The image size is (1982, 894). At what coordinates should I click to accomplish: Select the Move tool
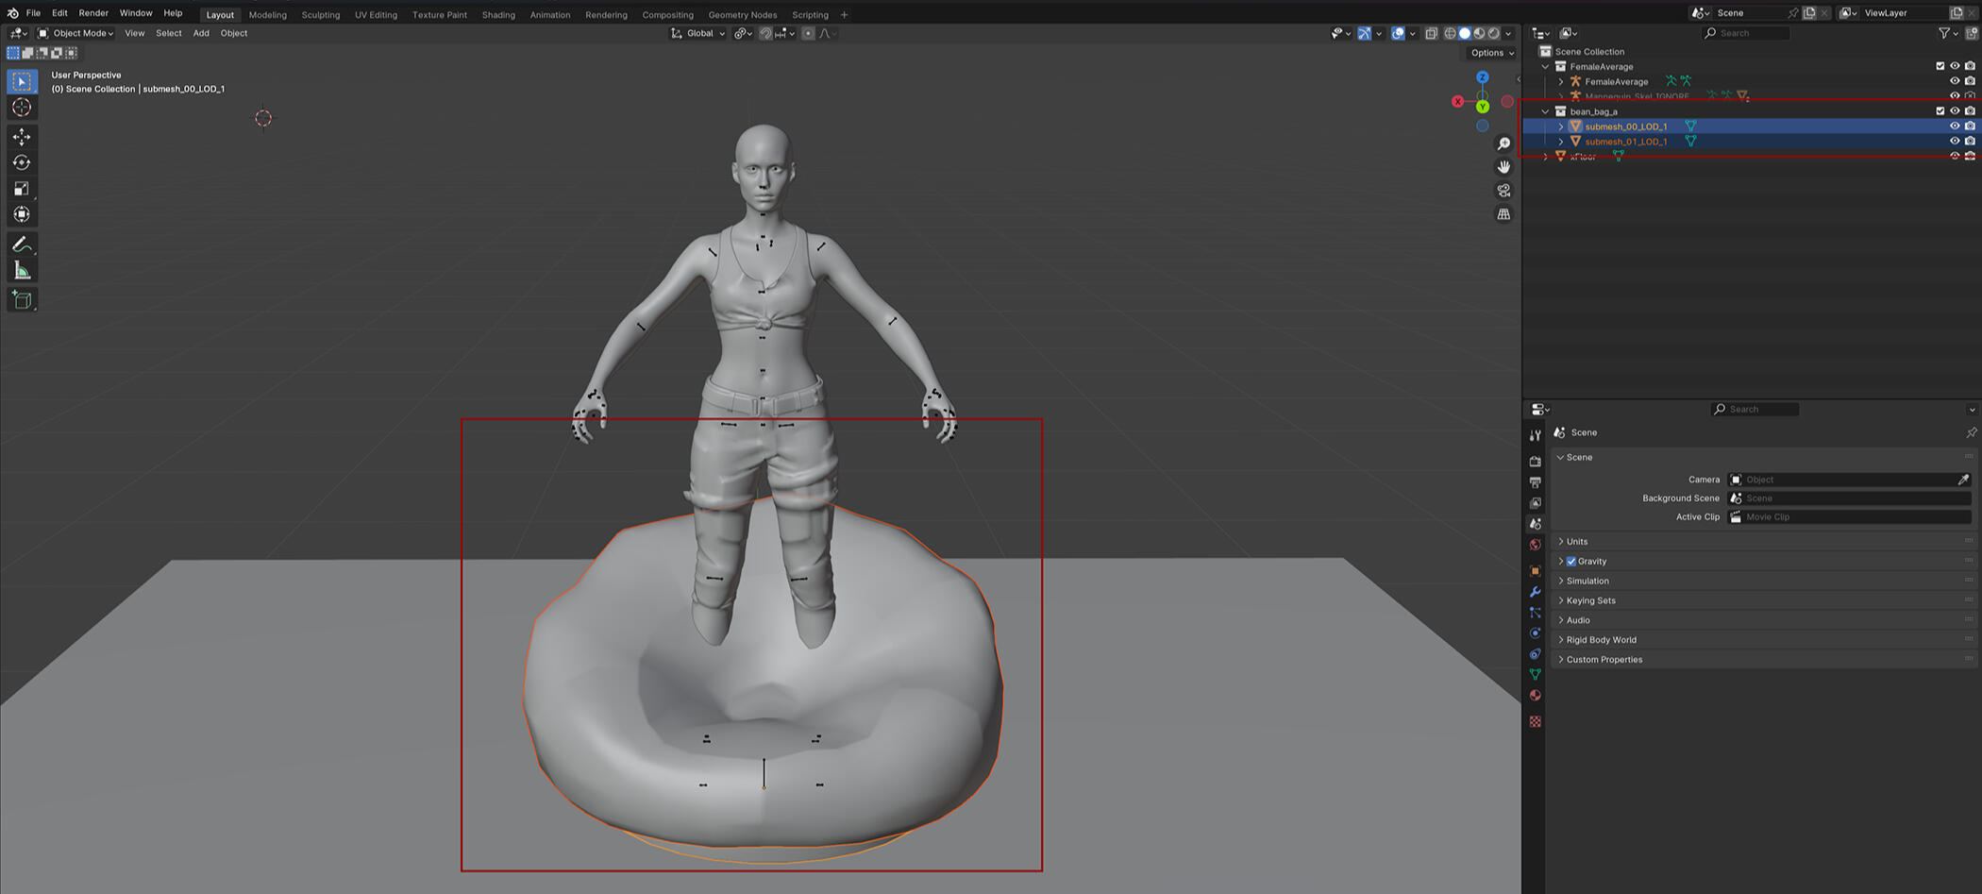point(22,137)
